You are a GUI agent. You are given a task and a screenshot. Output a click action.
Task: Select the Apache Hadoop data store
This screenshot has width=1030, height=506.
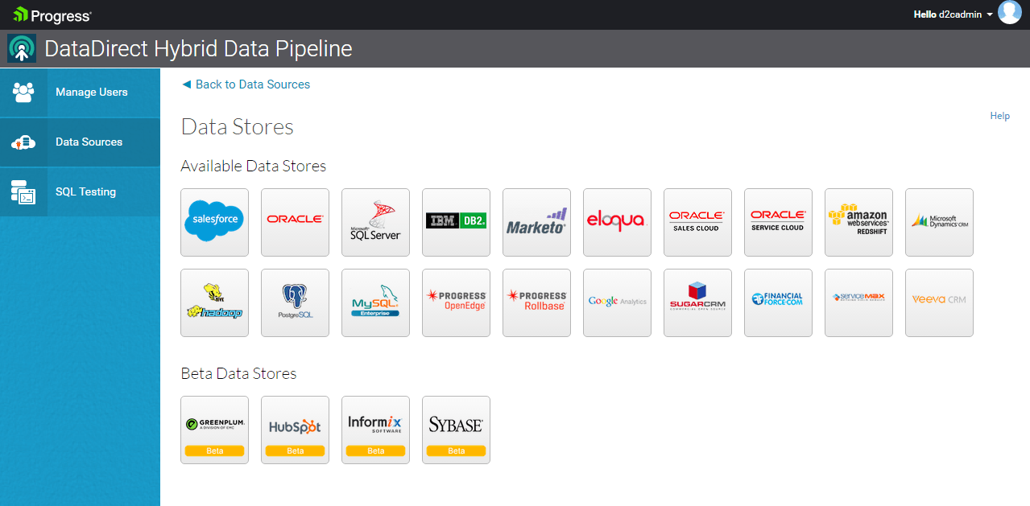pos(214,302)
